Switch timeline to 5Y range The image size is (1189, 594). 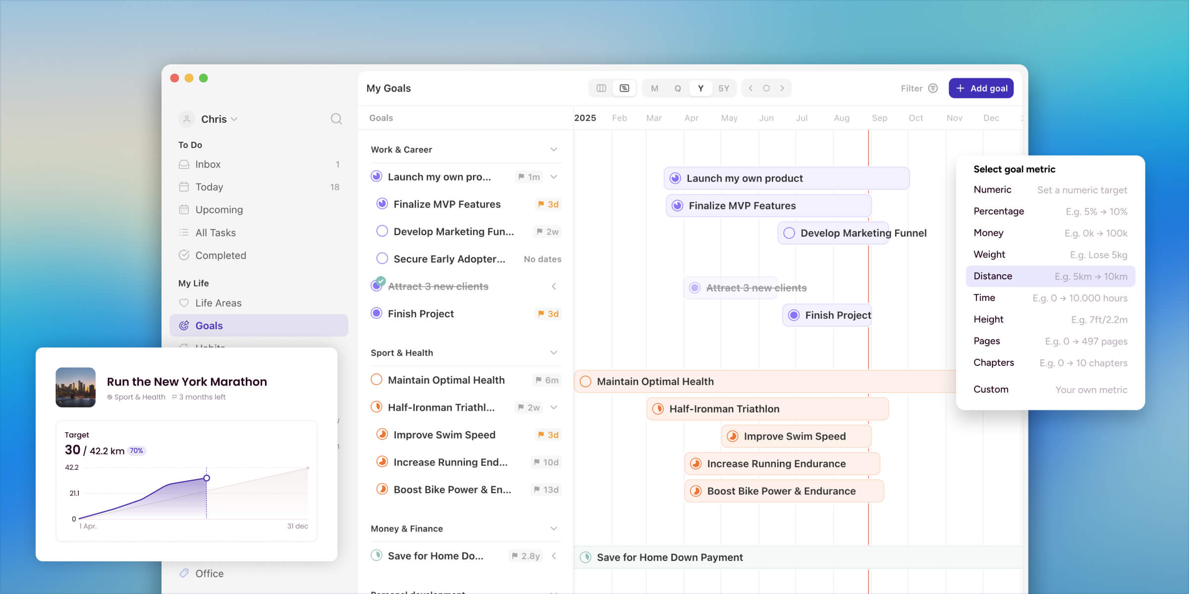pos(723,88)
